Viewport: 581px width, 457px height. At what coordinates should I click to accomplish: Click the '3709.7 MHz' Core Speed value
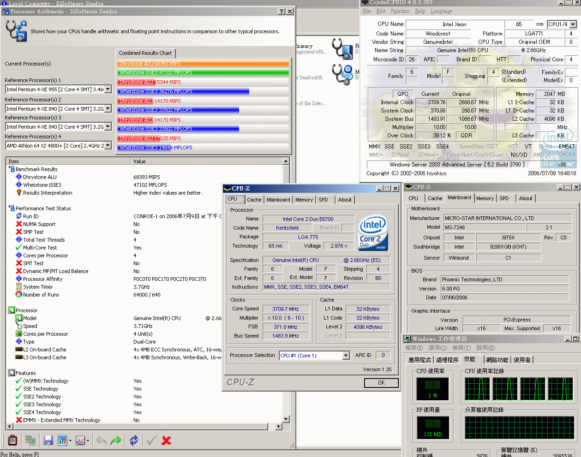[286, 309]
